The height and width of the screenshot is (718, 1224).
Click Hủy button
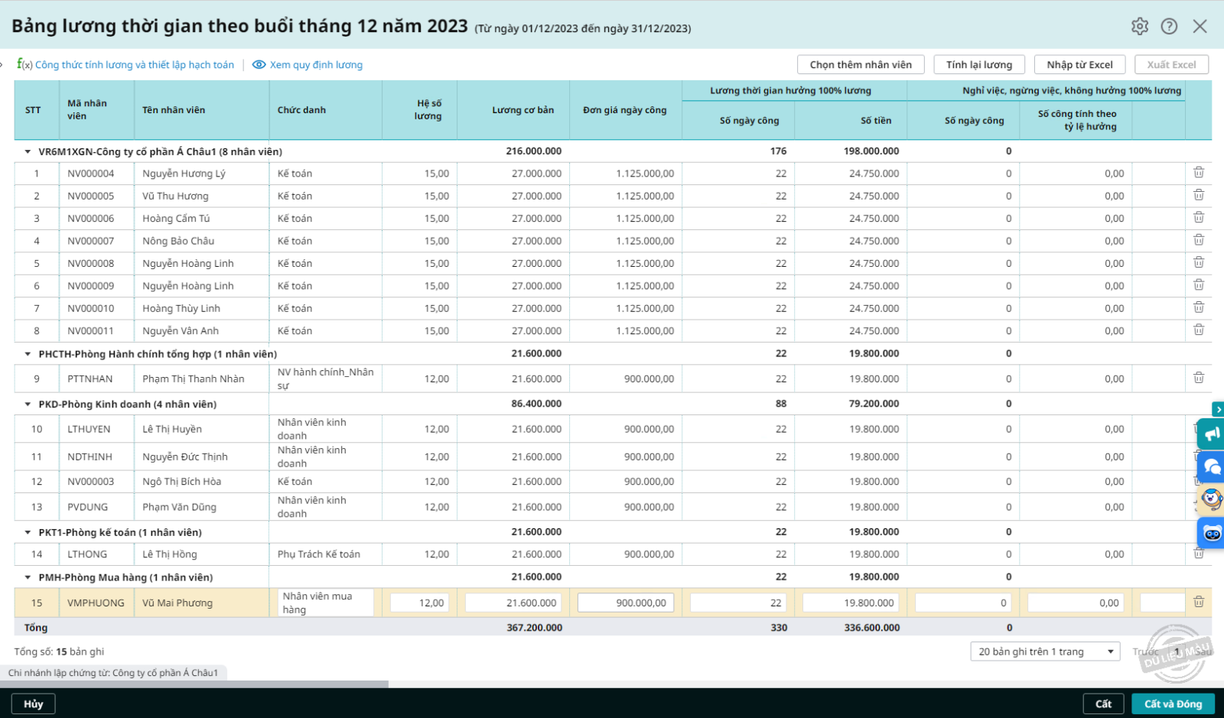(x=33, y=703)
